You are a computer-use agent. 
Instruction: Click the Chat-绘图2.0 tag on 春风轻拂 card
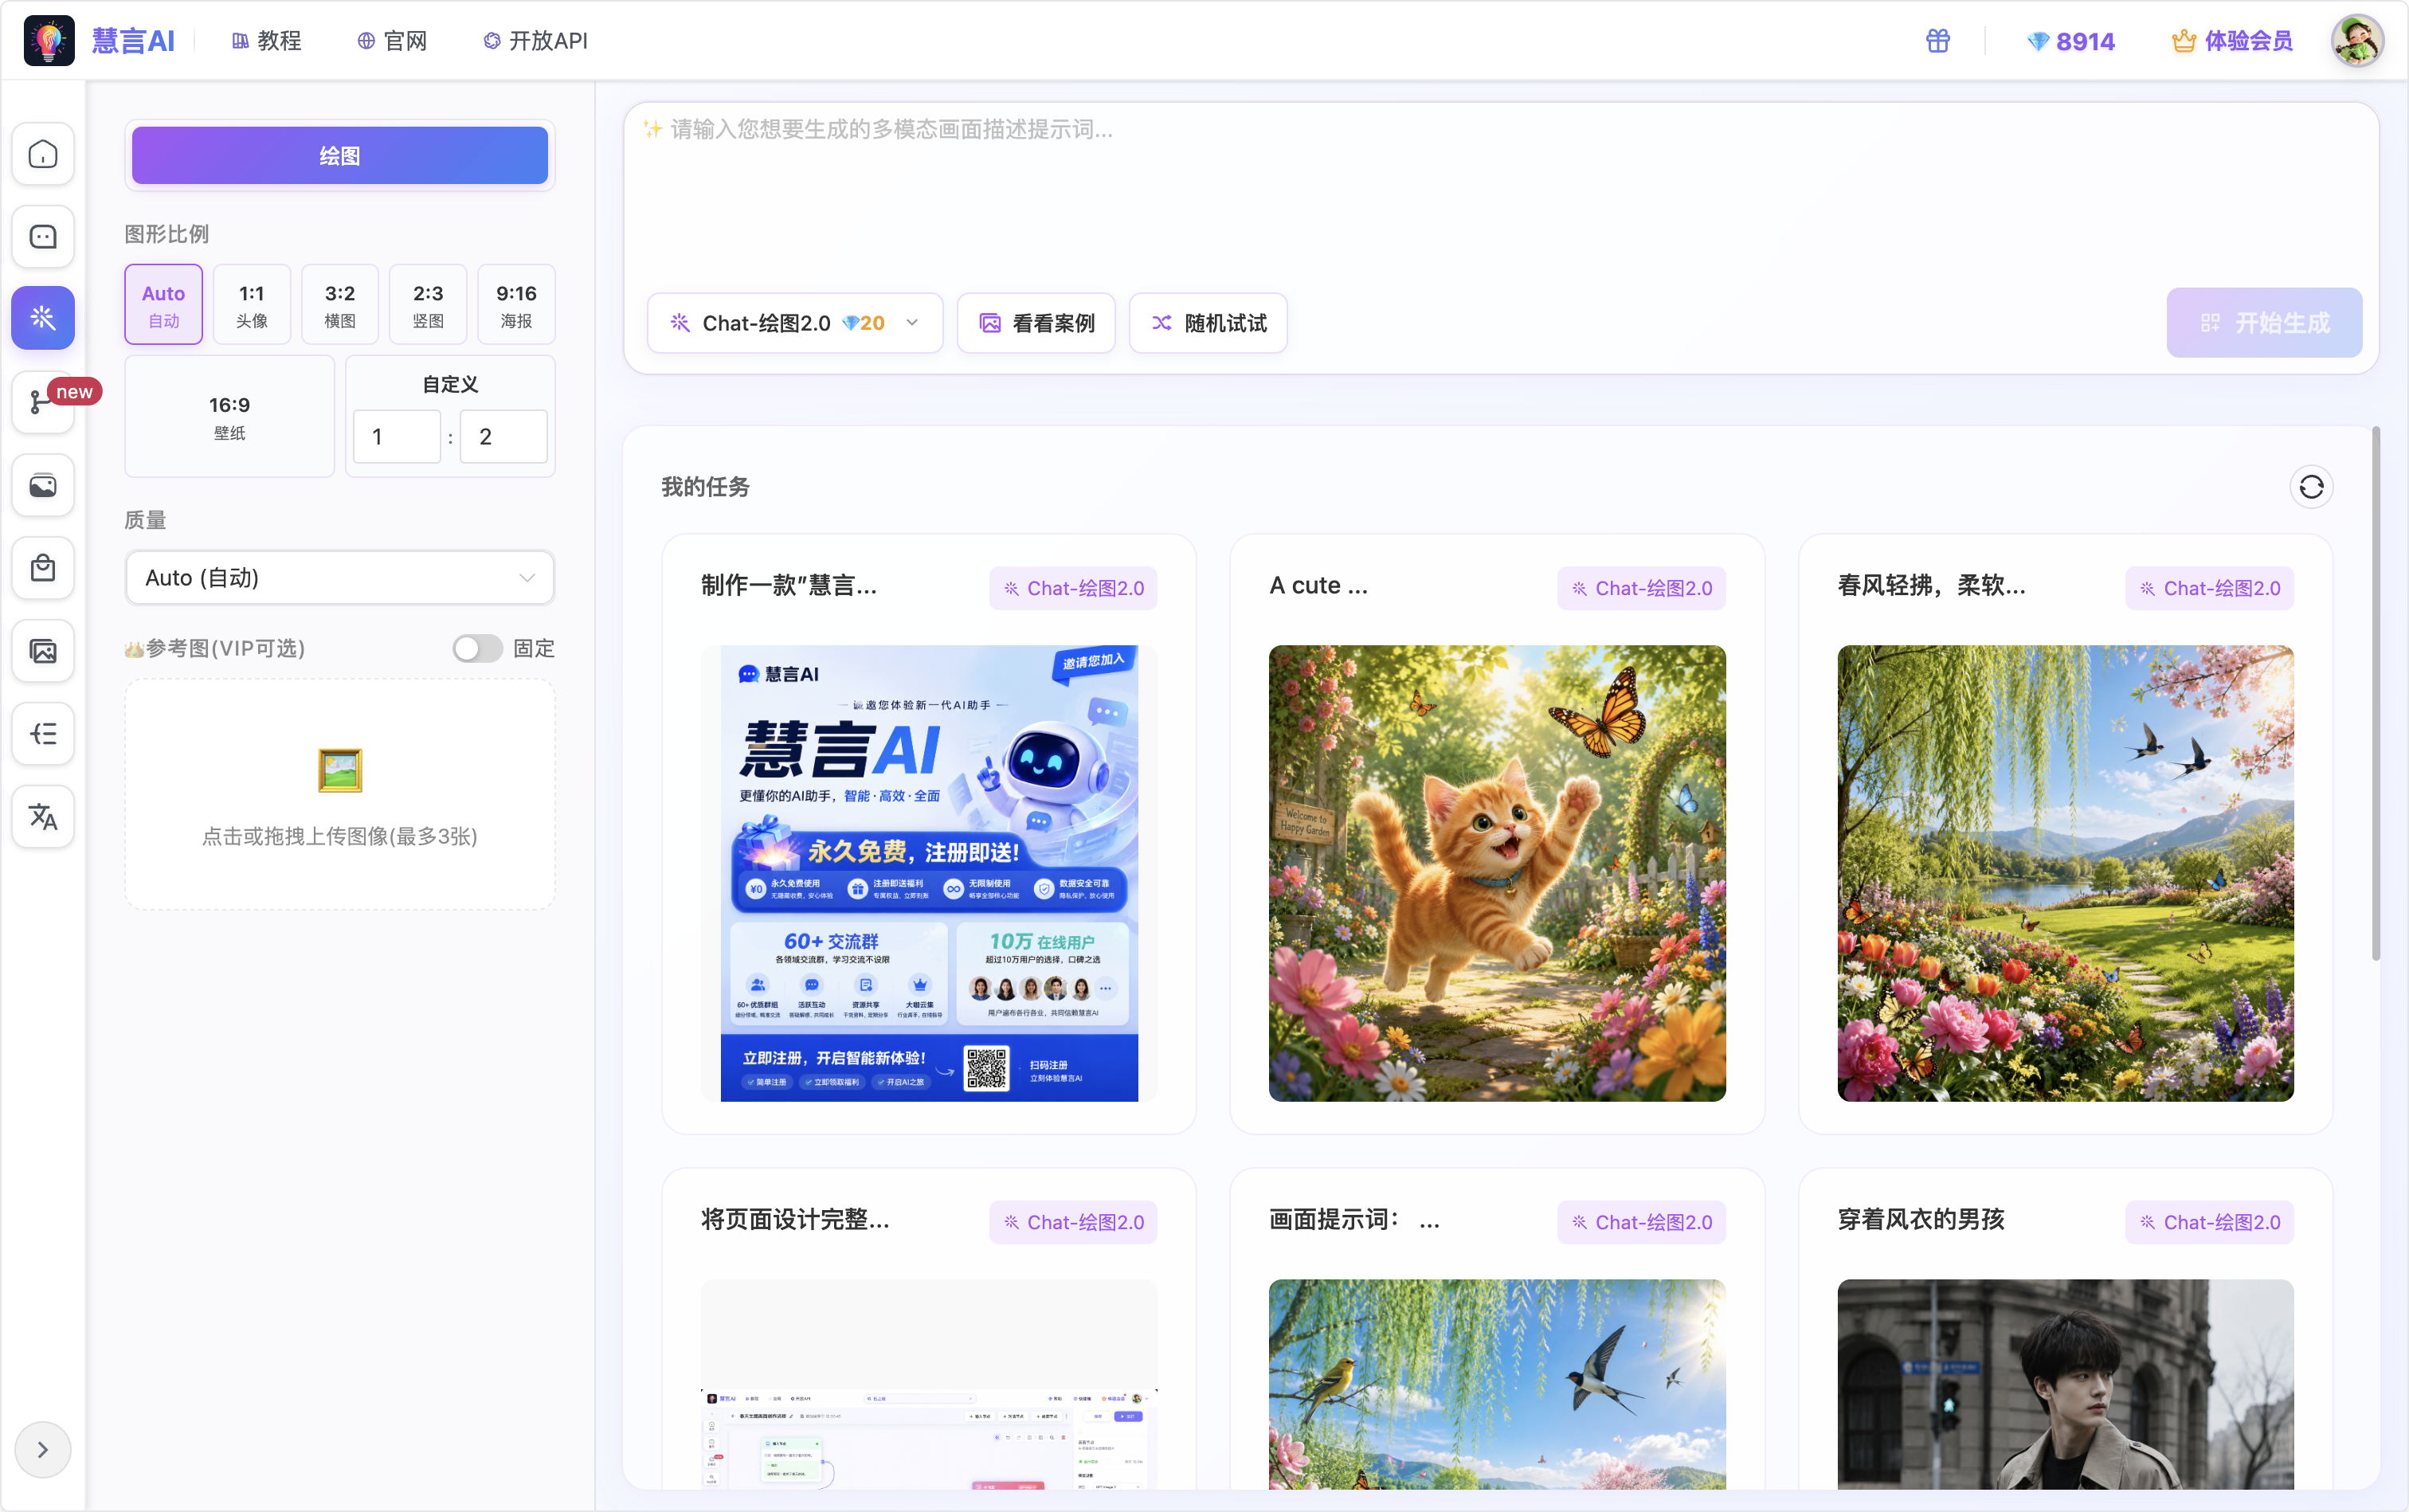[2209, 588]
